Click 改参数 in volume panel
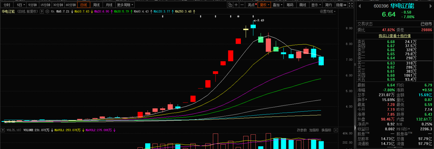 pyautogui.click(x=302, y=130)
